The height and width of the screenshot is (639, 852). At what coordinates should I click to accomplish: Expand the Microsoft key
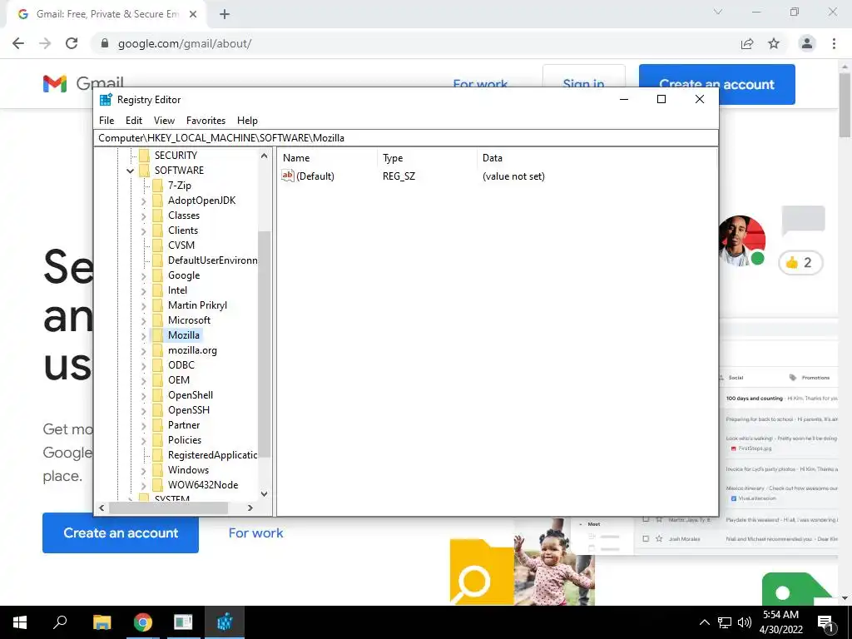click(x=143, y=320)
